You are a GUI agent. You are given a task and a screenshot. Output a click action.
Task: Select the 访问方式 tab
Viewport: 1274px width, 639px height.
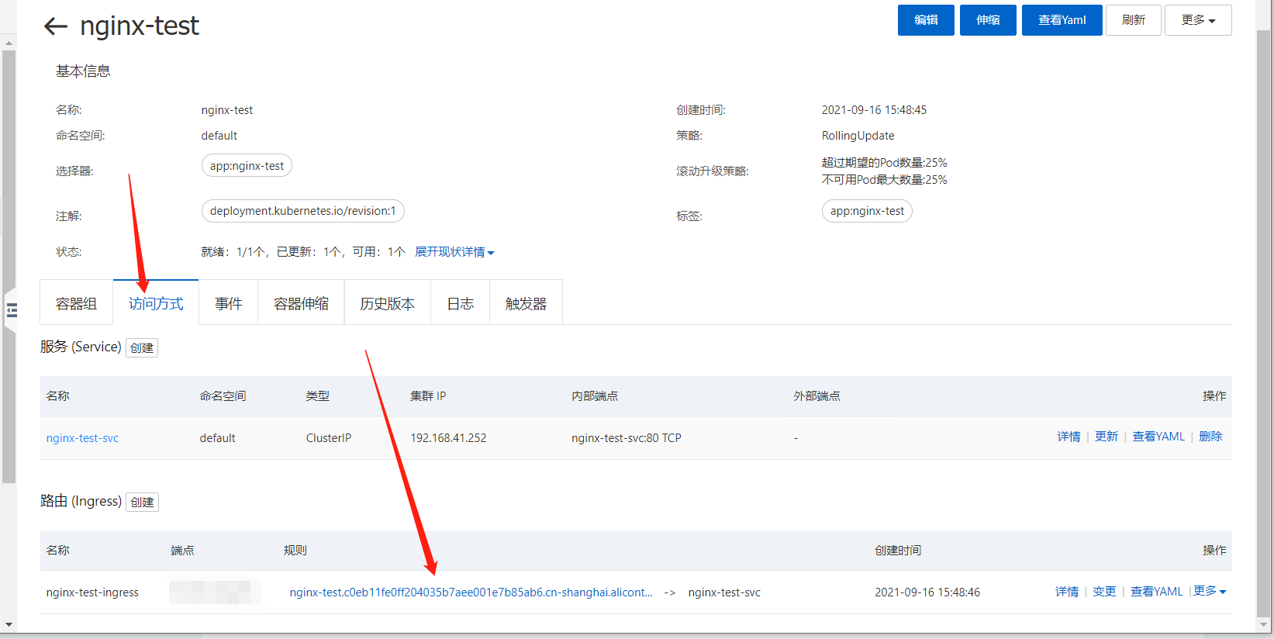(156, 304)
